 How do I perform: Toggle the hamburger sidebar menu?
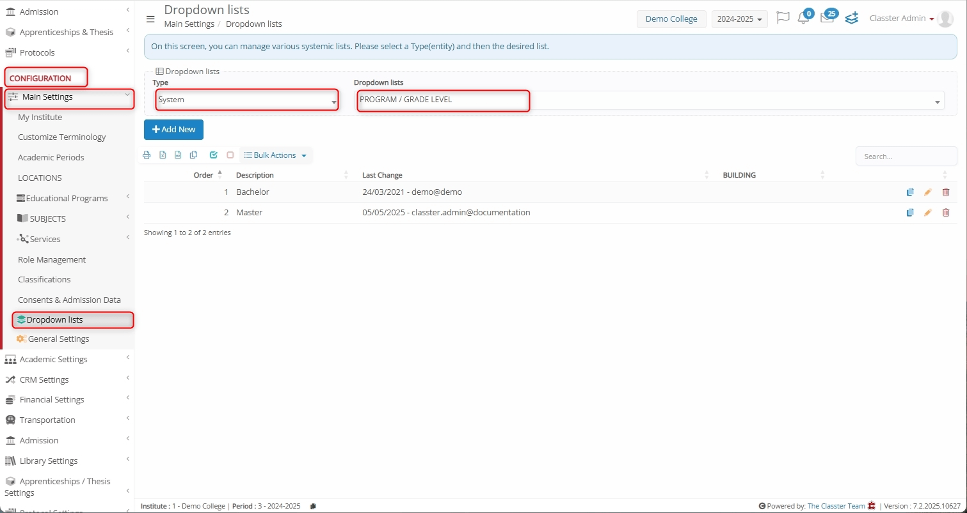click(150, 19)
